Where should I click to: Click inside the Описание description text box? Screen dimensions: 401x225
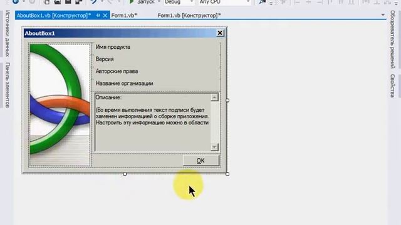pyautogui.click(x=152, y=122)
